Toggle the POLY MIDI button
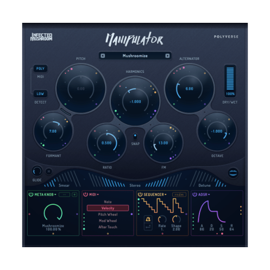This screenshot has width=270, height=270. (x=40, y=68)
